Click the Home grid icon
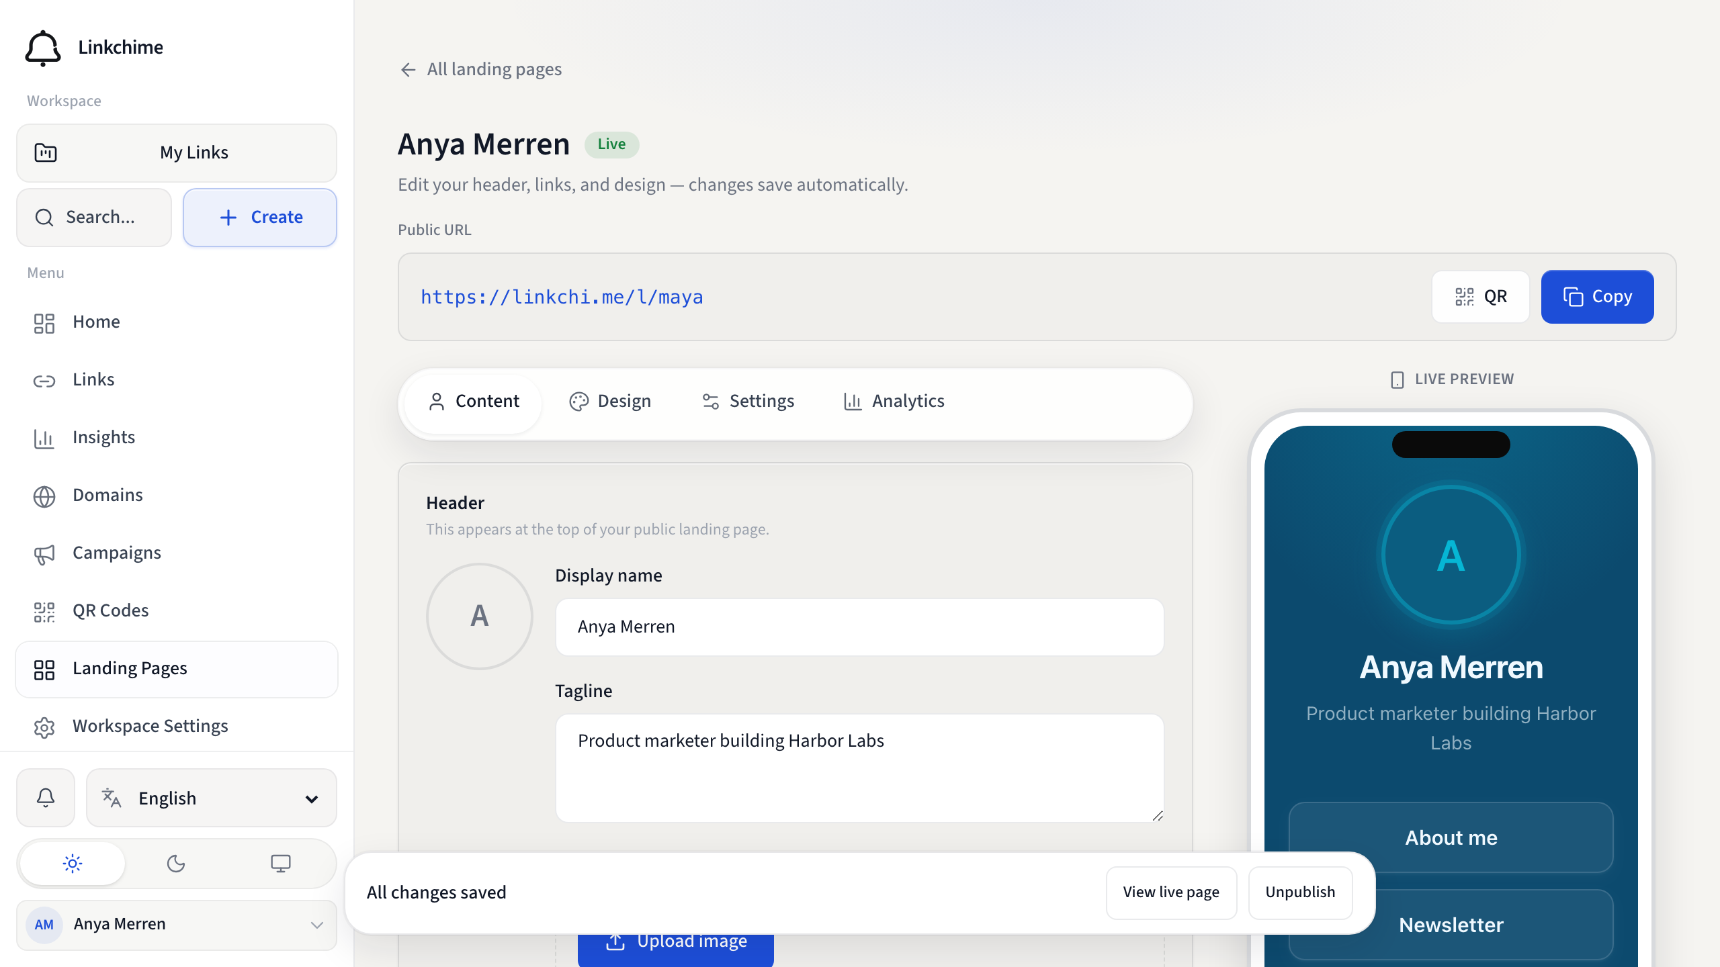 44,324
